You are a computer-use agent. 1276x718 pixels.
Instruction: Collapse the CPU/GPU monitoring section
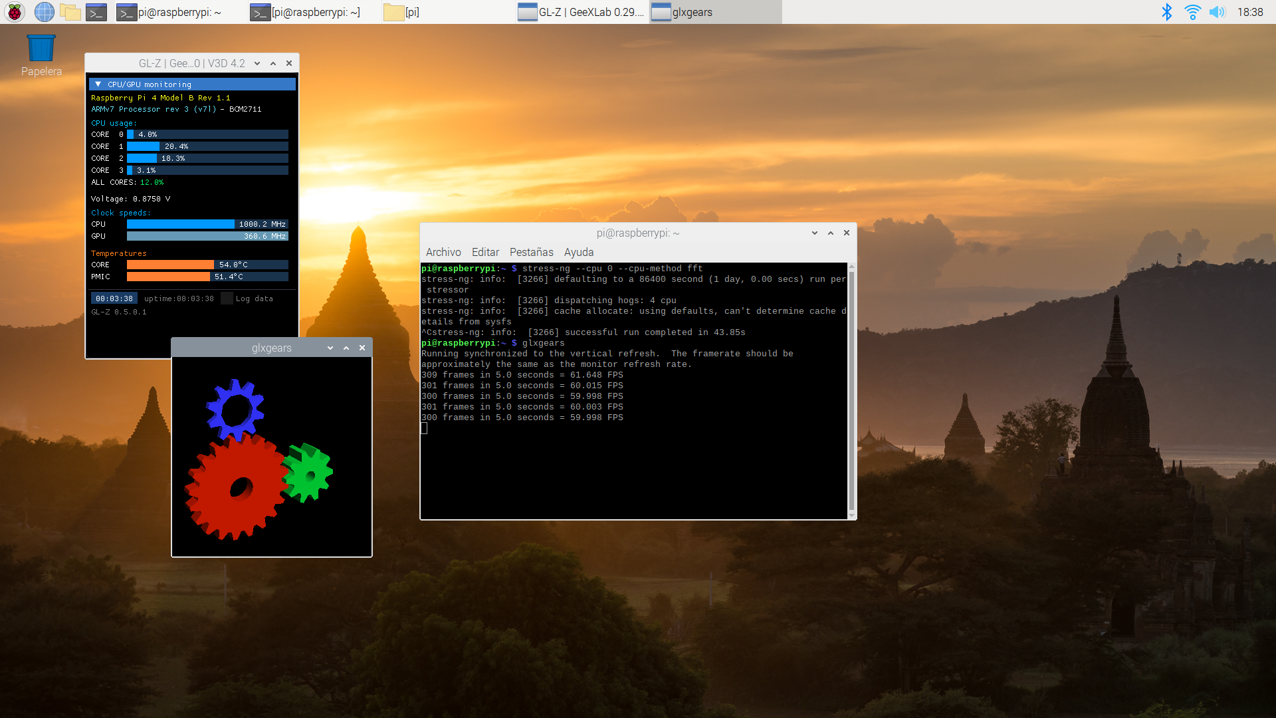[98, 84]
